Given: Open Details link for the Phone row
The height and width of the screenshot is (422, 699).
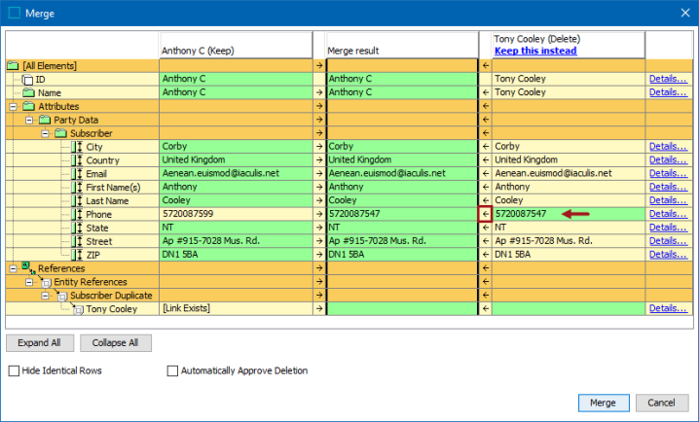Looking at the screenshot, I should click(668, 214).
